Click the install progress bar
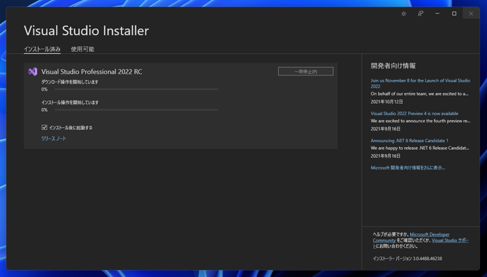Image resolution: width=487 pixels, height=277 pixels. coord(136,110)
